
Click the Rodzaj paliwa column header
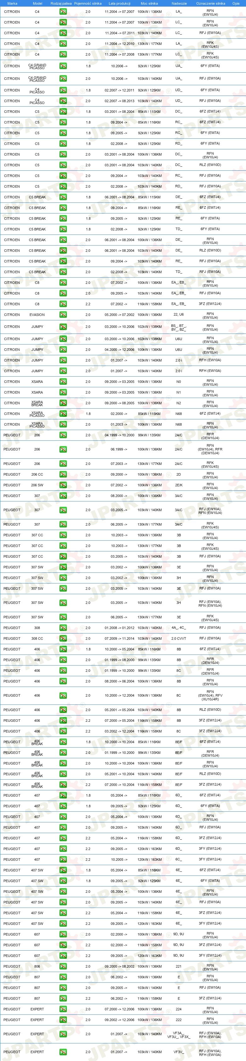click(x=61, y=3)
